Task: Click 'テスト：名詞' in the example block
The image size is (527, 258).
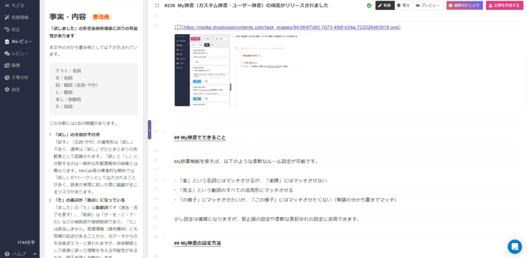Action: coord(69,71)
